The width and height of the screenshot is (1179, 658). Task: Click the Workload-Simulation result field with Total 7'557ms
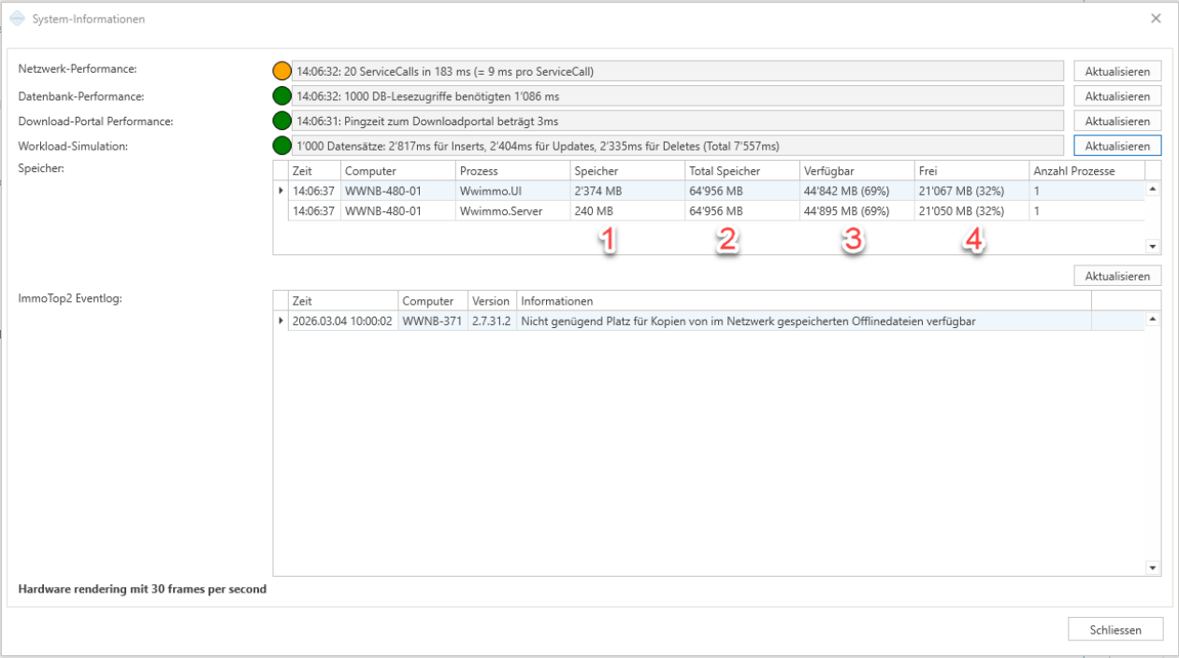(x=678, y=146)
